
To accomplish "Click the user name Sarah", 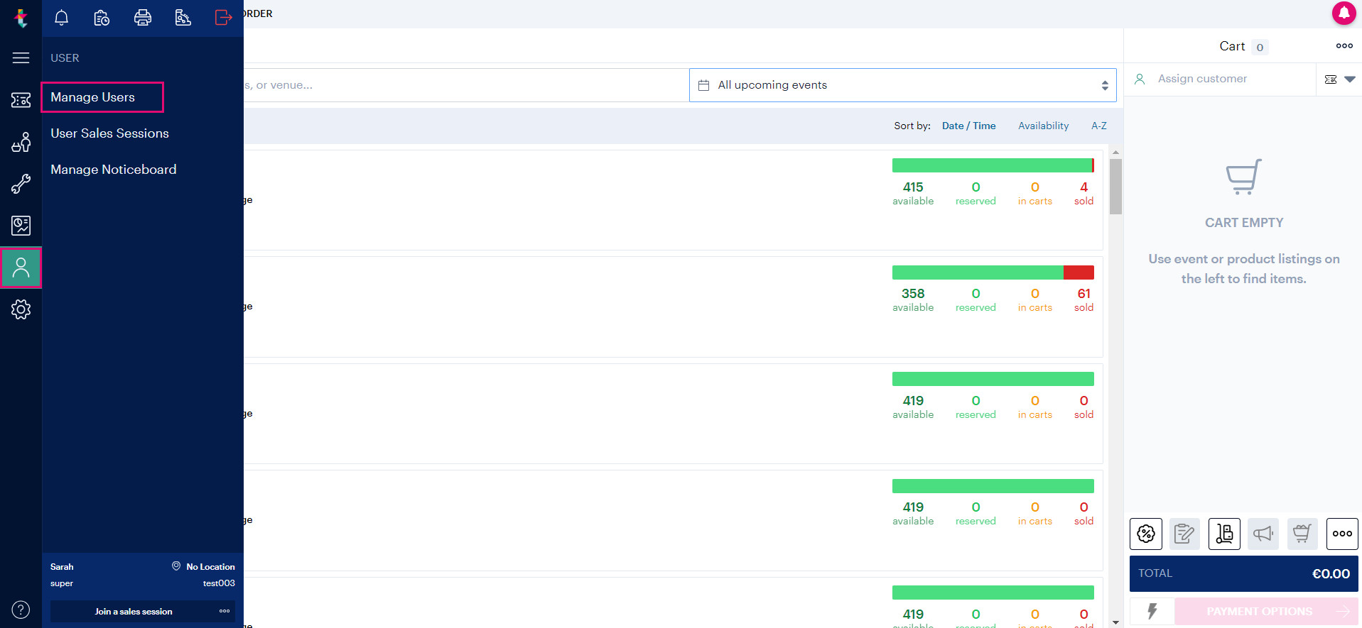I will [62, 567].
